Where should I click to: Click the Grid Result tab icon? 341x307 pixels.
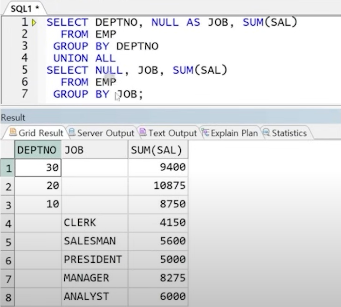click(13, 132)
